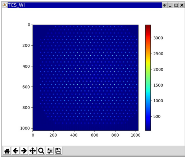Click the colorbar label 2000
Image resolution: width=186 pixels, height=158 pixels.
pyautogui.click(x=158, y=69)
